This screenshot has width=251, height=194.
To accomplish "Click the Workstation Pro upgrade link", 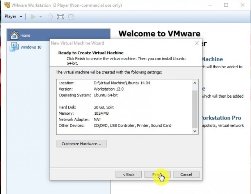I will pyautogui.click(x=221, y=118).
